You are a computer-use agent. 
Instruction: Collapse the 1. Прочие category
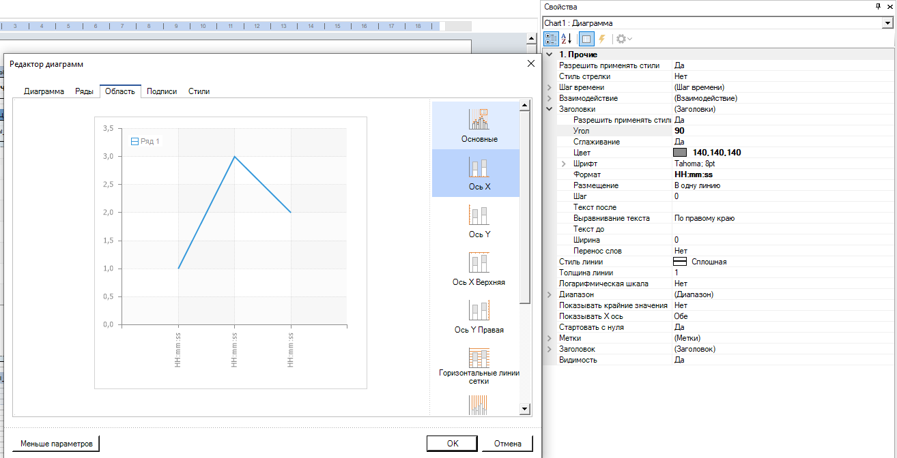coord(550,55)
